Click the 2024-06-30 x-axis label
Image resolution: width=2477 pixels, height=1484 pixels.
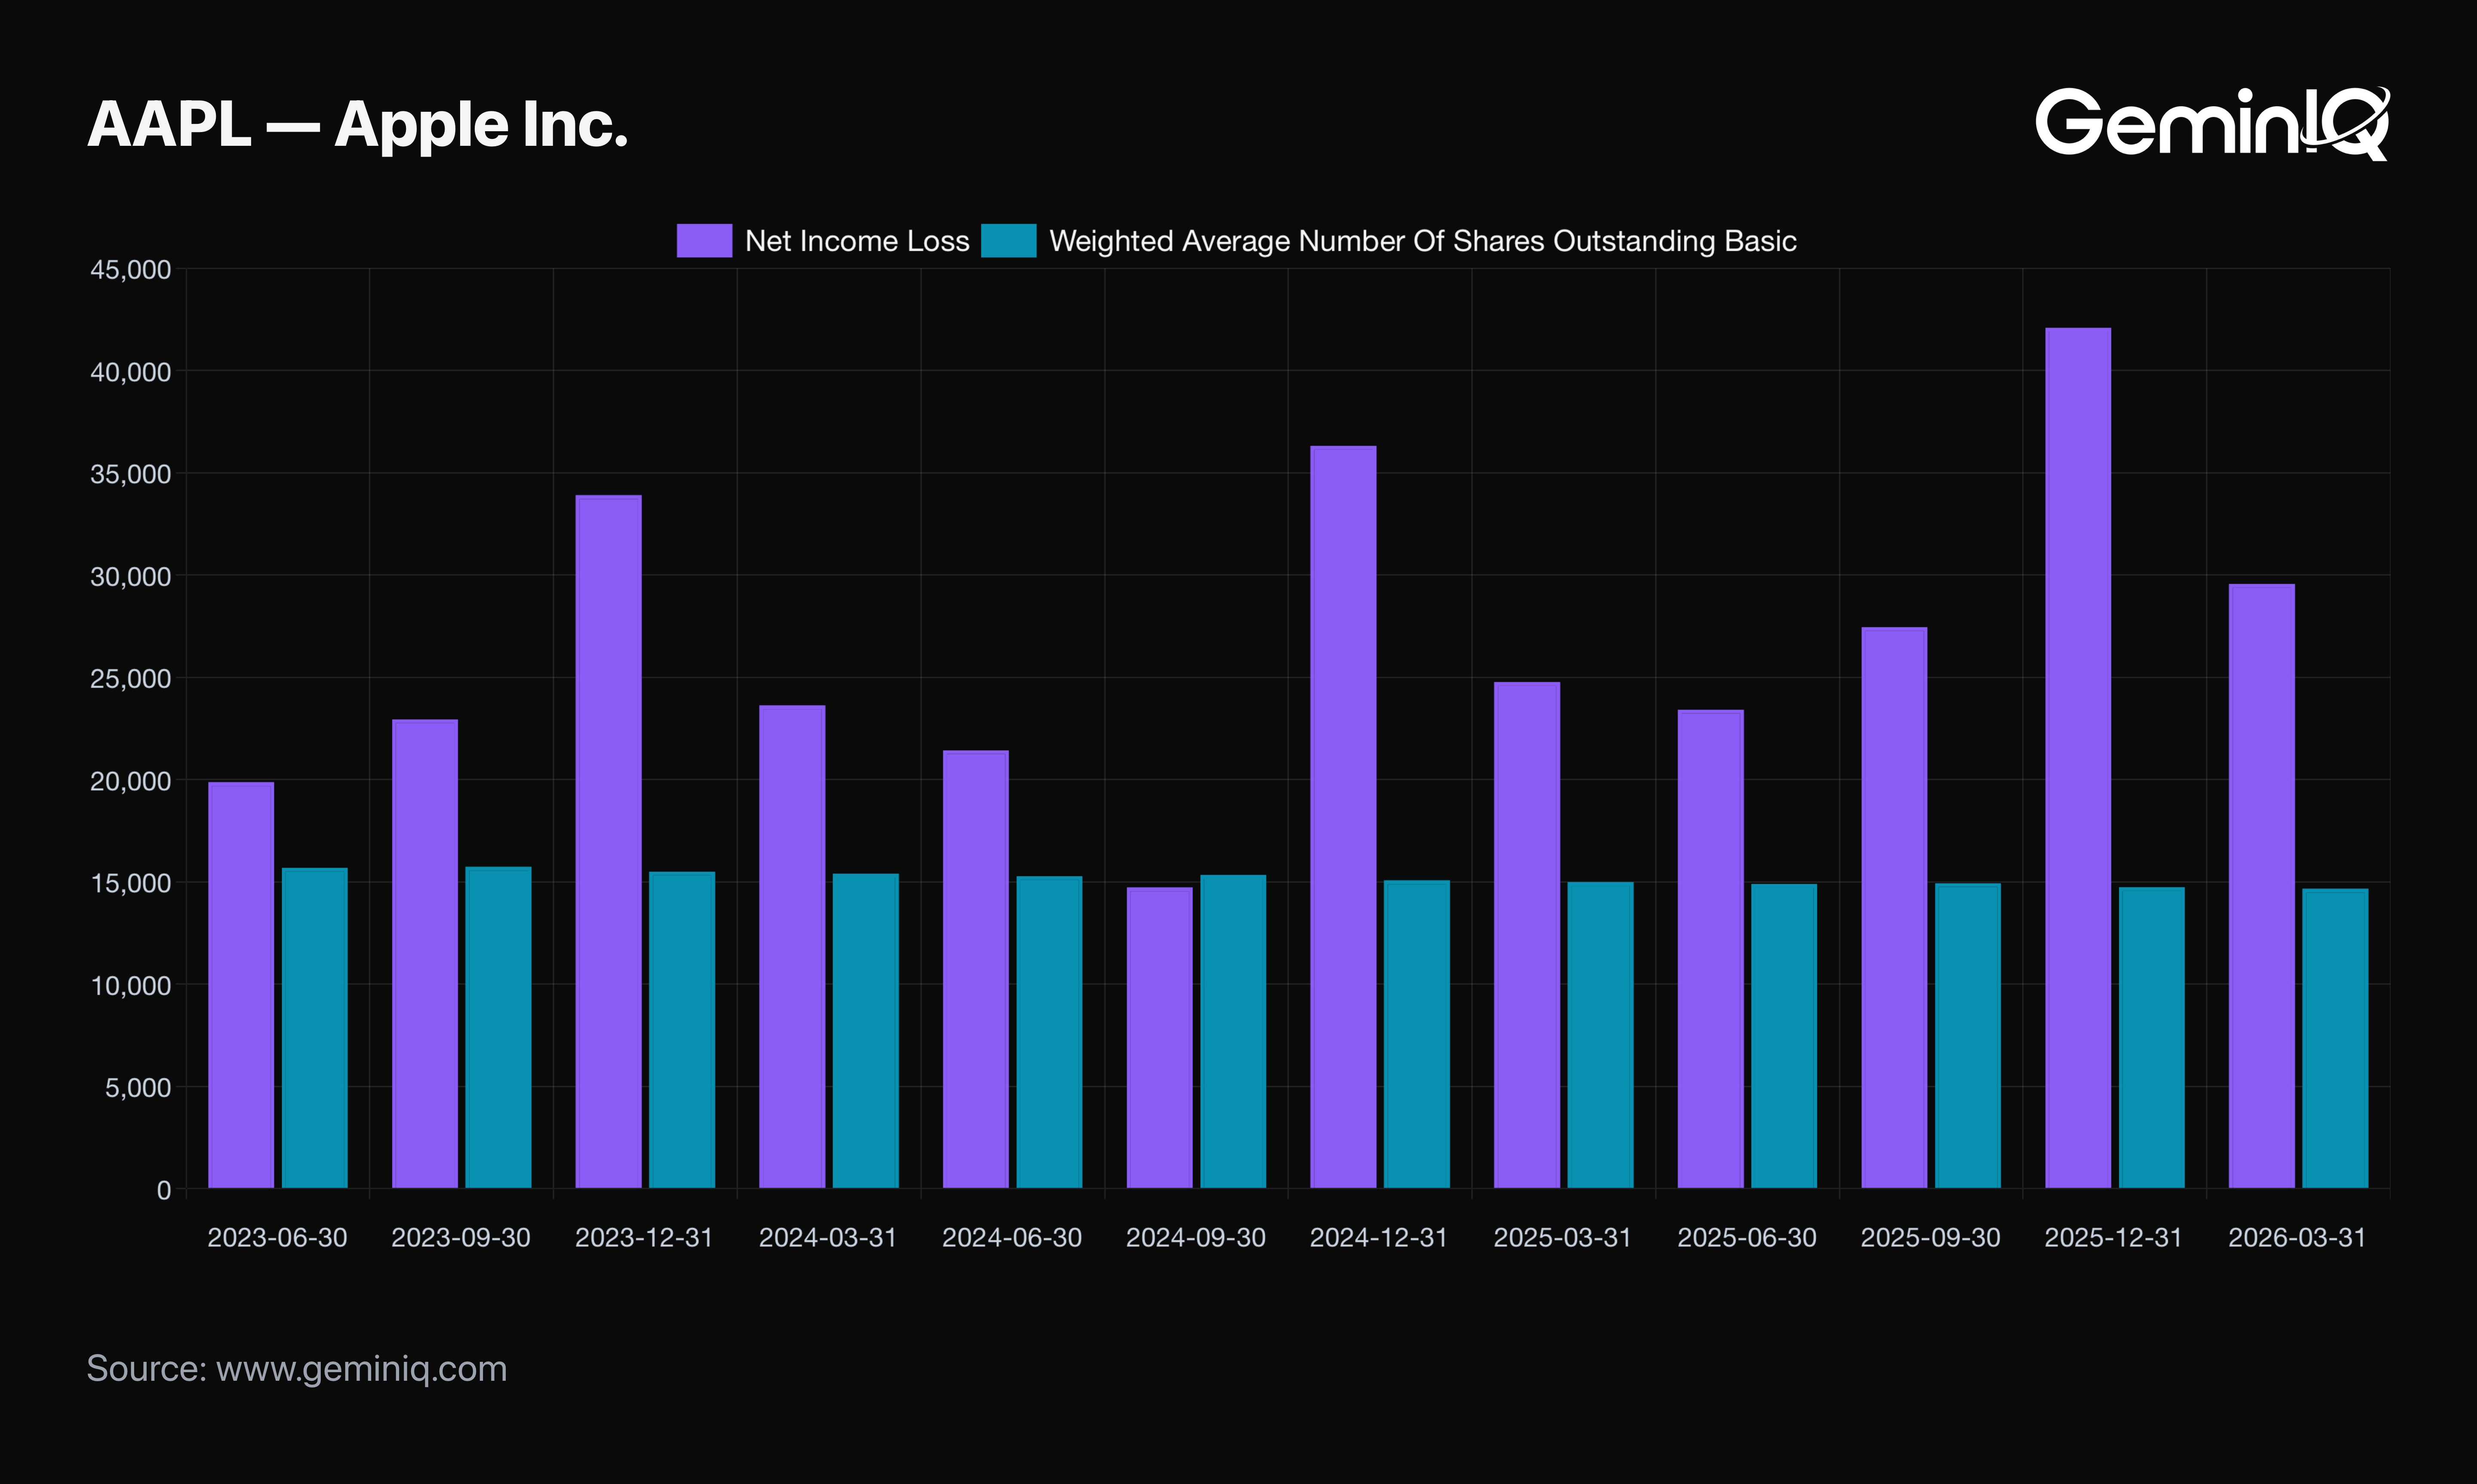click(1013, 1238)
